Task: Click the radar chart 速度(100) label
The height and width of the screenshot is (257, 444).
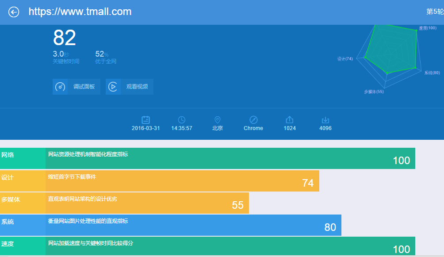Action: point(428,28)
